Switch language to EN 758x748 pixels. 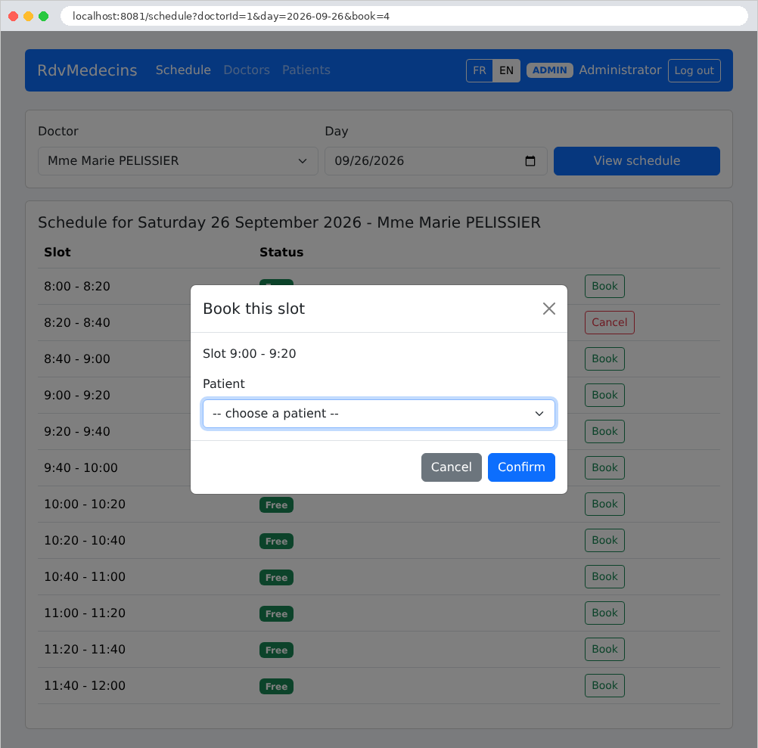point(506,70)
